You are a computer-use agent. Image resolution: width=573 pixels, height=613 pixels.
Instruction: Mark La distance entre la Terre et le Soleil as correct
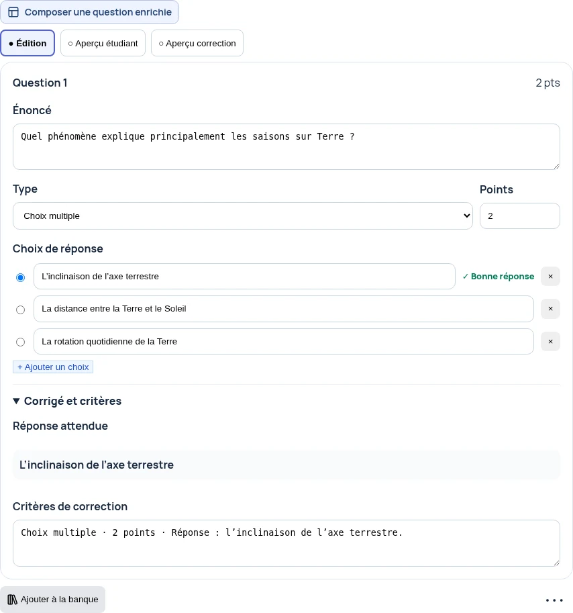[x=20, y=310]
